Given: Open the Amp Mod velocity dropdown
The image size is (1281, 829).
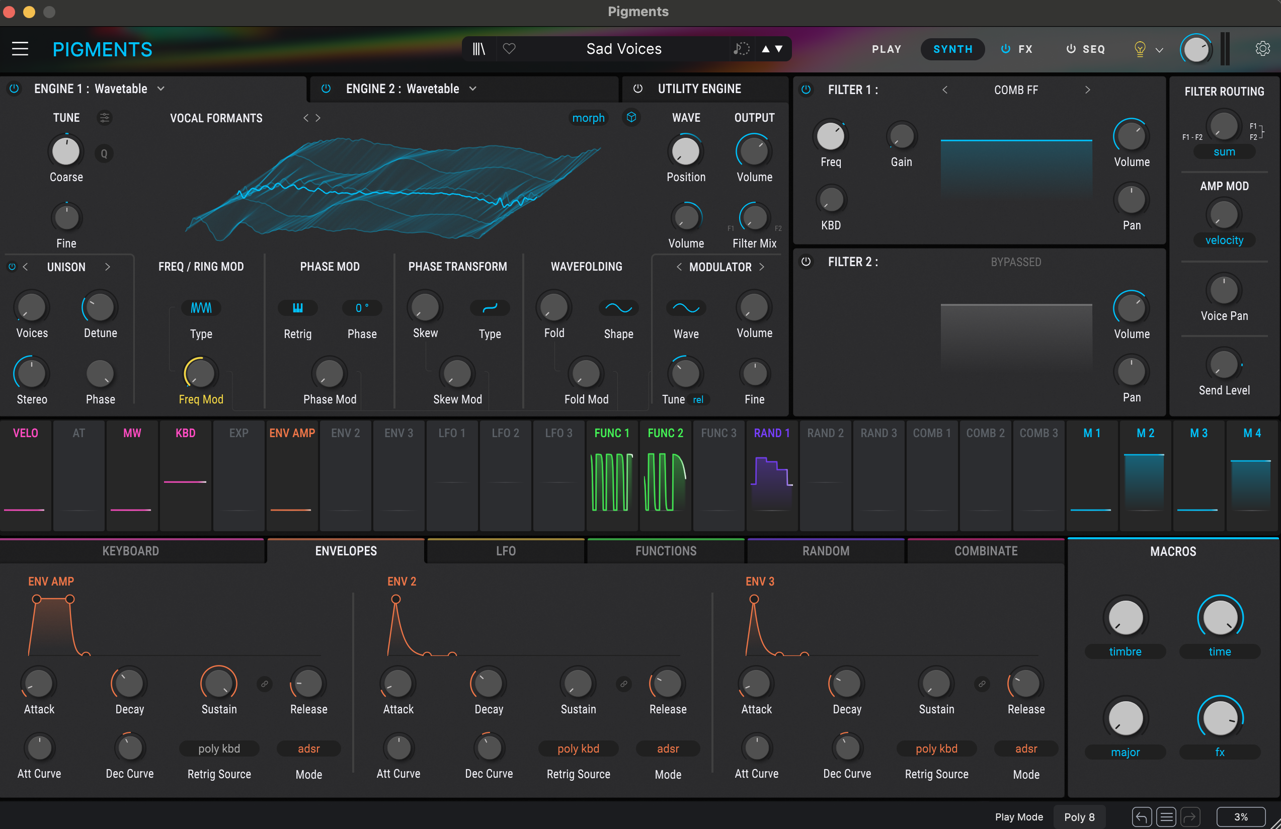Looking at the screenshot, I should click(x=1224, y=240).
